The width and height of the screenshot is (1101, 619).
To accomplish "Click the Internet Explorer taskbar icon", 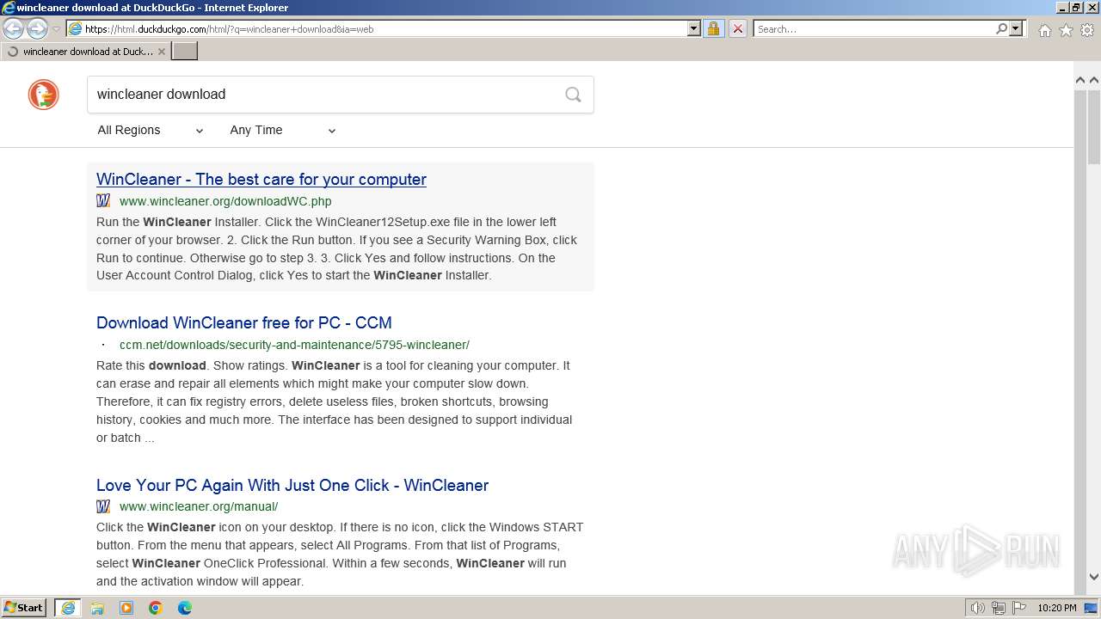I will pyautogui.click(x=68, y=608).
